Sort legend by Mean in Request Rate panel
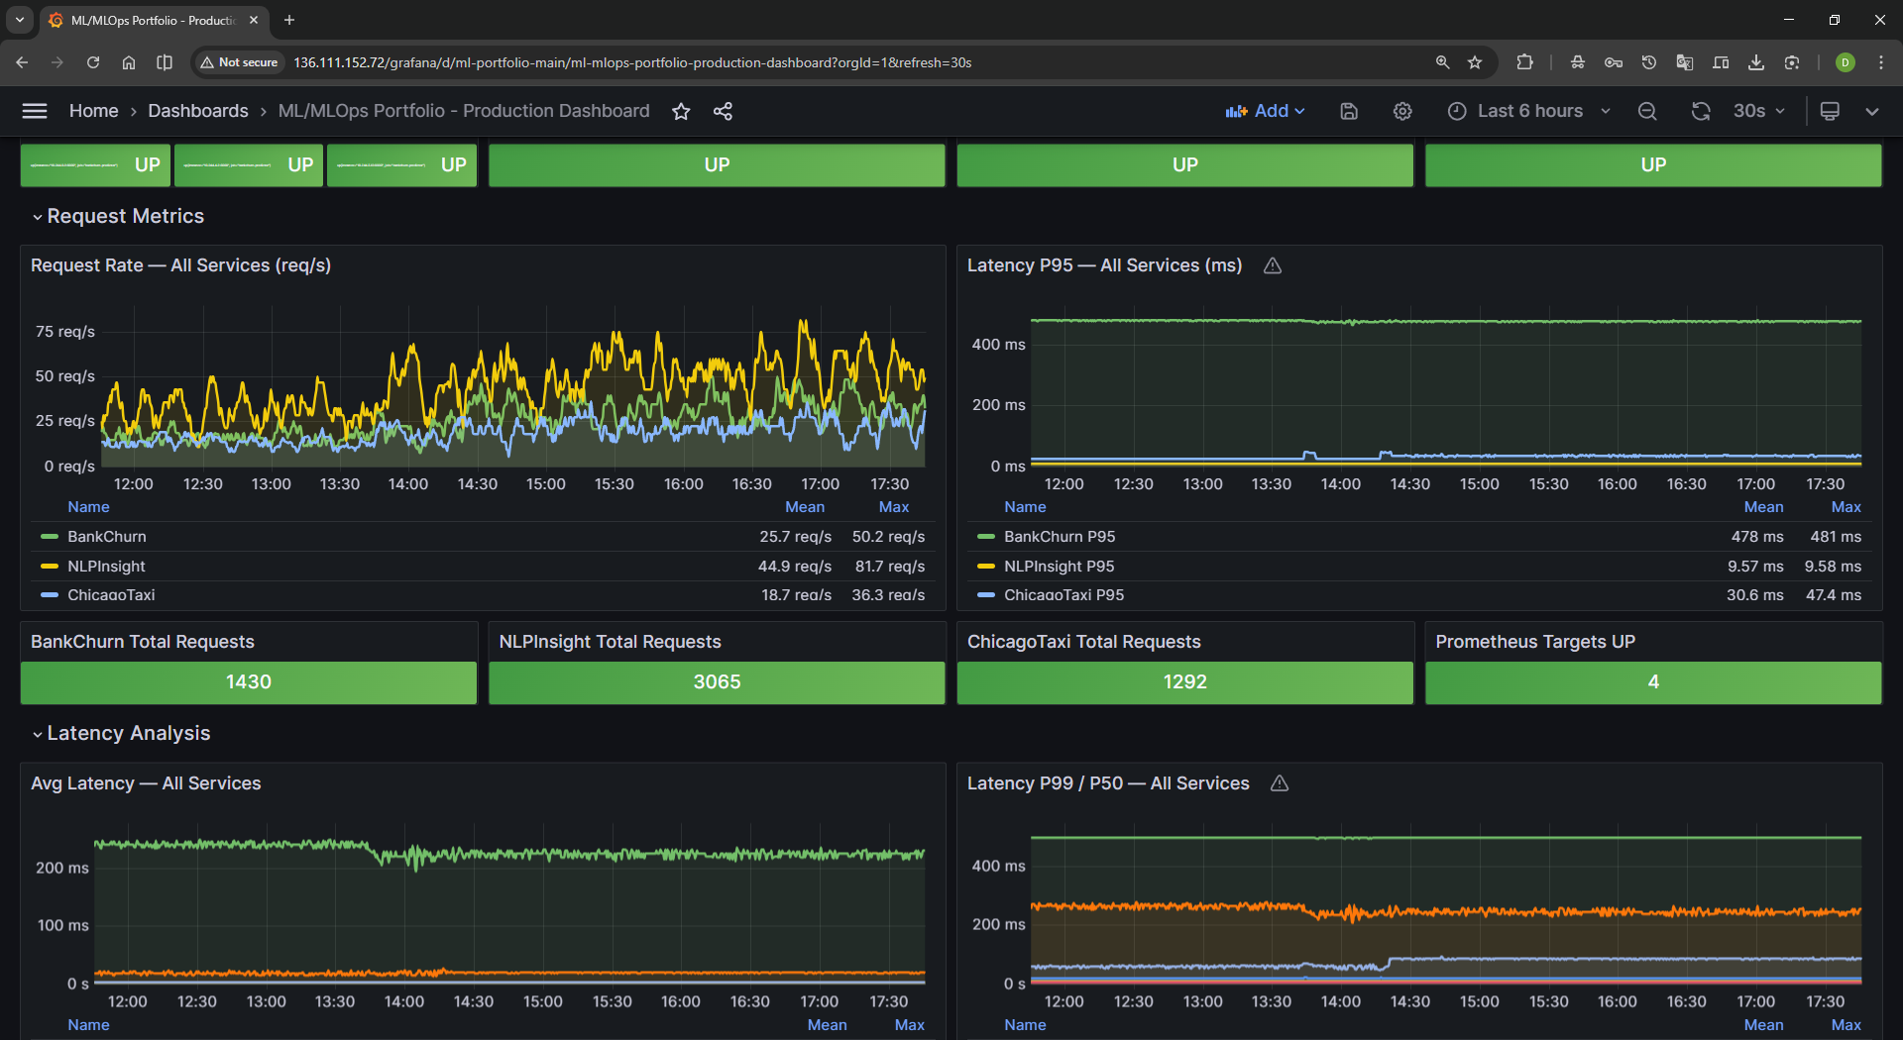Screen dimensions: 1903x1040 pos(804,506)
